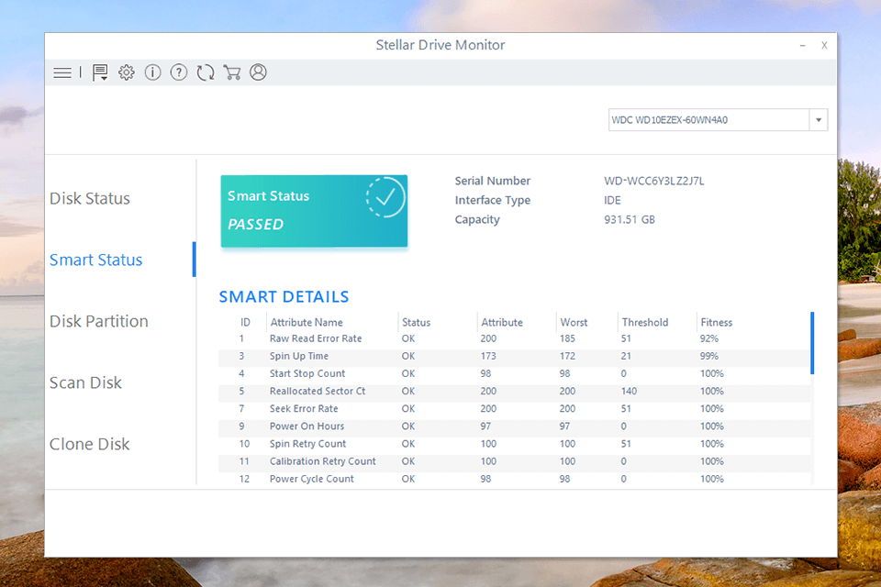Viewport: 881px width, 587px height.
Task: Go to Scan Disk section
Action: tap(86, 383)
